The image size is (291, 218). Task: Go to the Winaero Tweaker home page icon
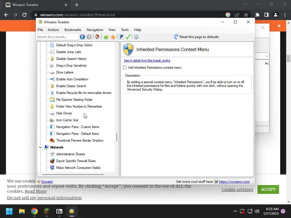point(97,37)
